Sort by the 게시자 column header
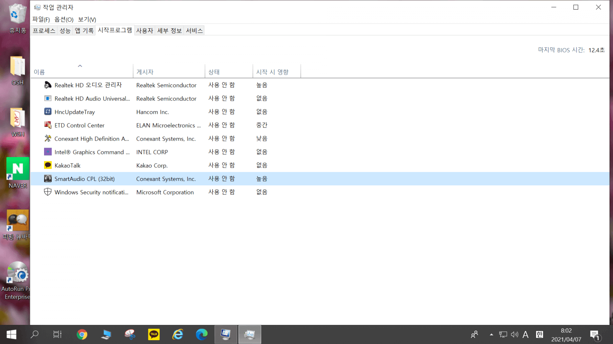Image resolution: width=613 pixels, height=344 pixels. (169, 72)
